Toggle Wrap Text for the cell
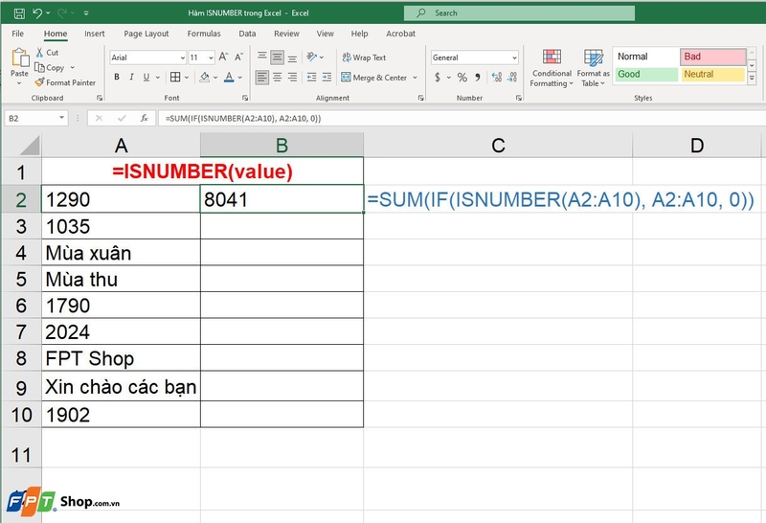This screenshot has height=523, width=766. click(365, 57)
